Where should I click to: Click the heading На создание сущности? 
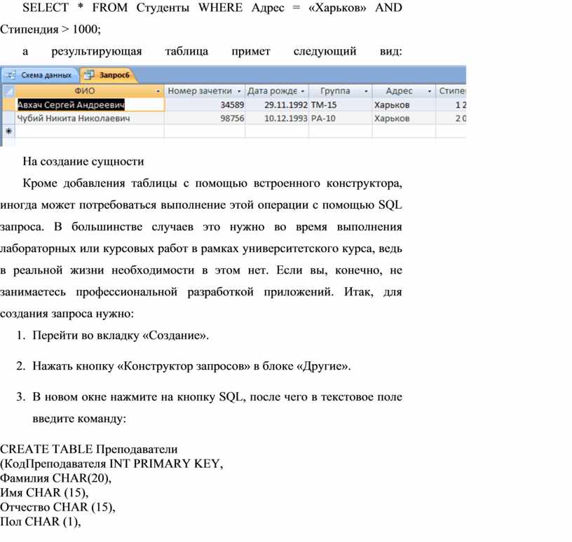click(83, 161)
